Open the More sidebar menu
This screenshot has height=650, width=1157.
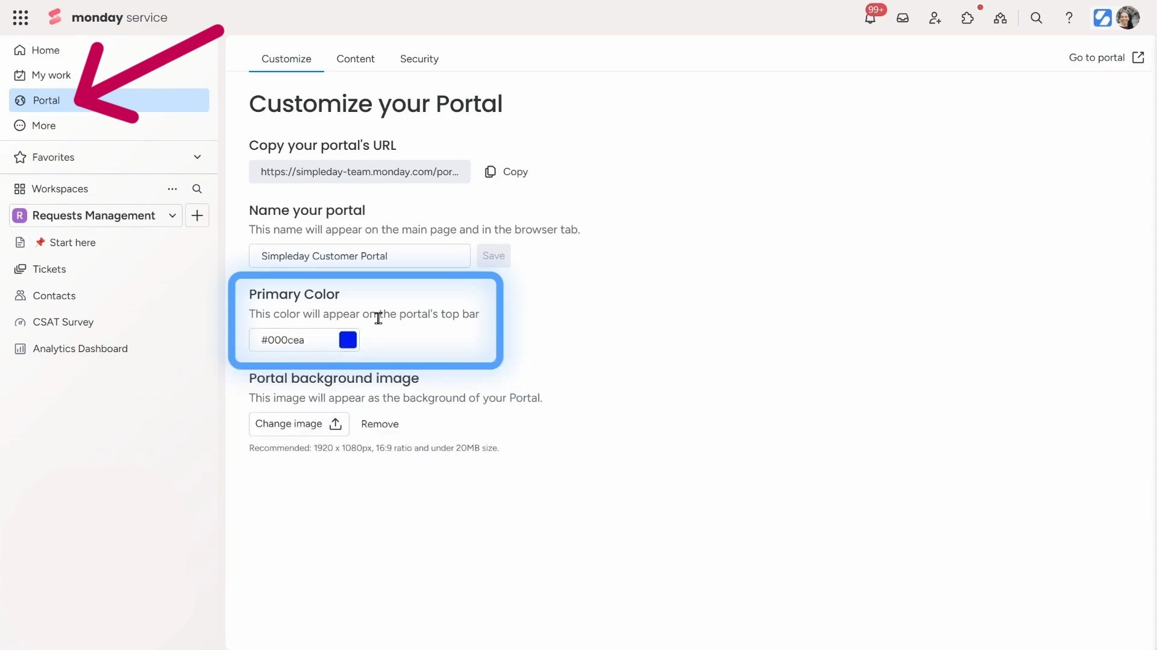click(109, 126)
